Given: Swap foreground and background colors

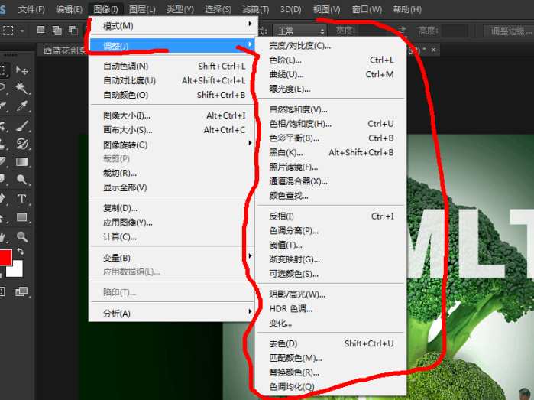Looking at the screenshot, I should click(x=21, y=252).
